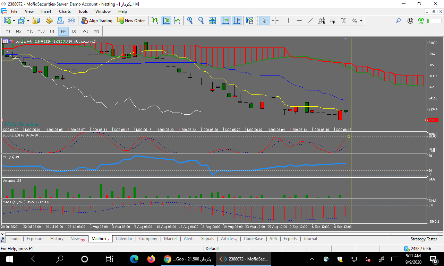Open Windows Start menu
444x266 pixels.
click(9, 259)
